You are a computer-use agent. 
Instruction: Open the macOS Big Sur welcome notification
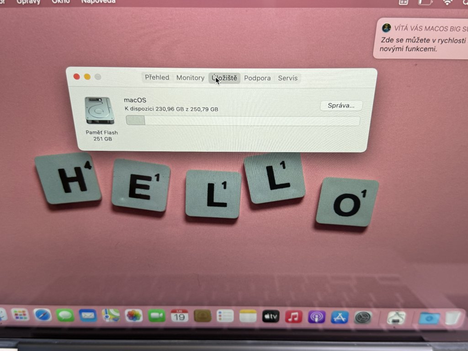point(420,38)
